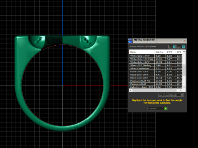Click the 9.10 grams value cell

(160, 56)
